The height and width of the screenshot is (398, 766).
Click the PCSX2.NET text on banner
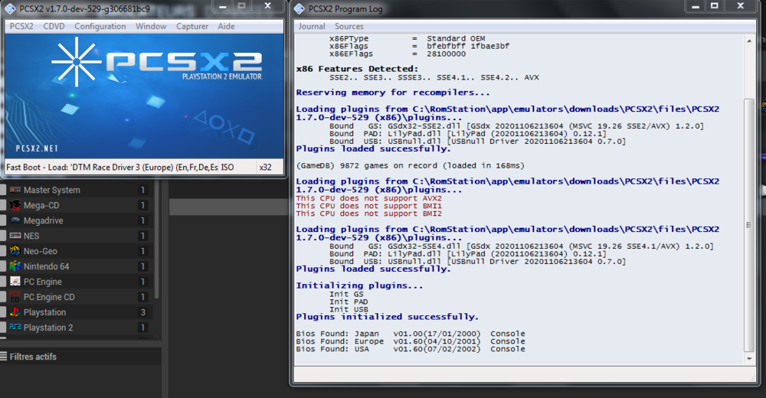[37, 148]
